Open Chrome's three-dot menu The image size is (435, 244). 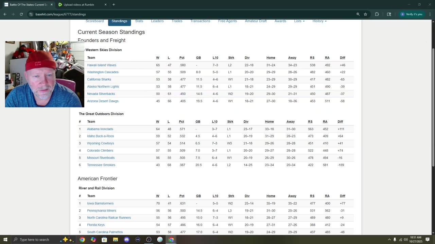tap(430, 14)
